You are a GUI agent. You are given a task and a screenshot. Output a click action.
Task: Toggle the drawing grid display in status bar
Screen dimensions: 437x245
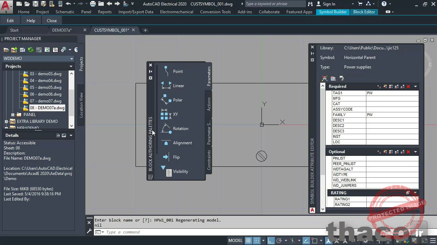[x=249, y=240]
